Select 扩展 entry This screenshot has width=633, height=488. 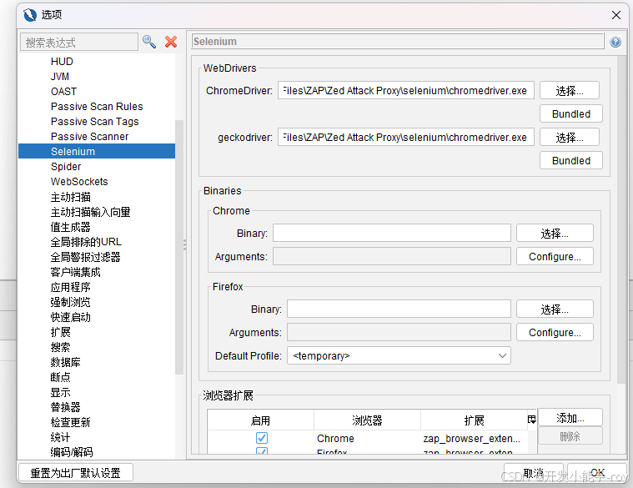pyautogui.click(x=61, y=332)
